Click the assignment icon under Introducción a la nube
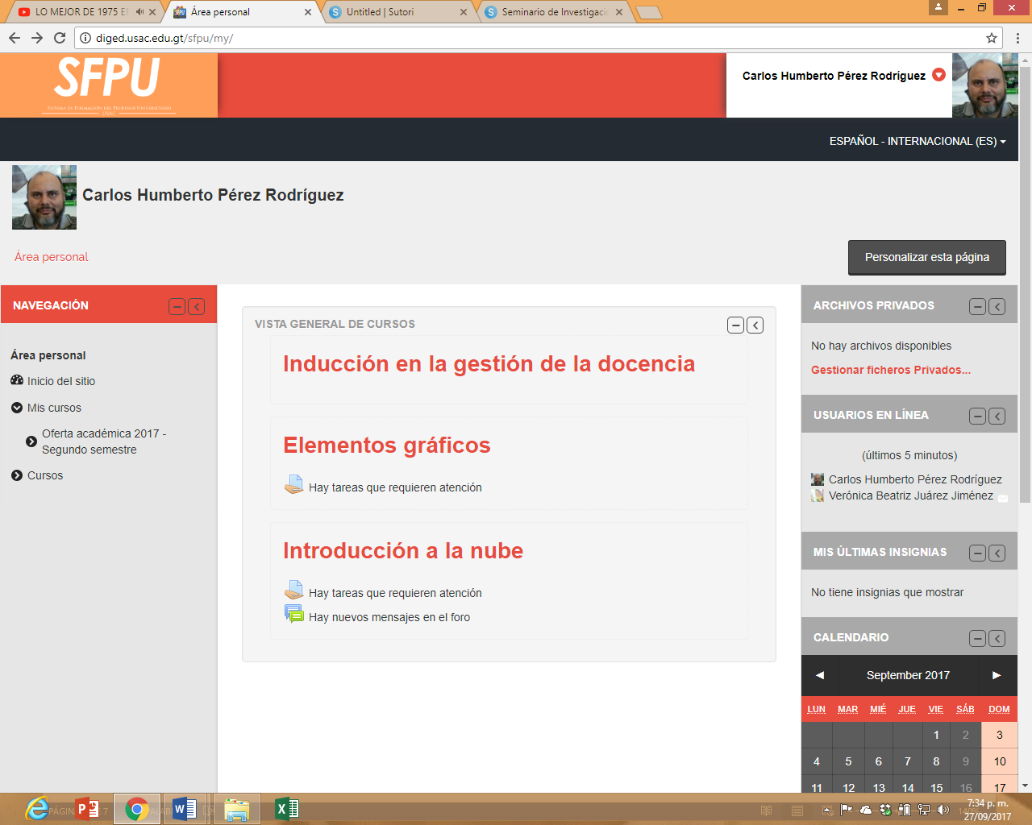1032x825 pixels. click(294, 590)
